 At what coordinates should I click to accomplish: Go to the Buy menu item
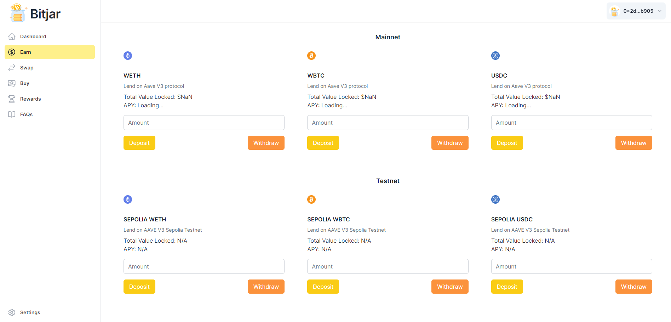tap(25, 83)
